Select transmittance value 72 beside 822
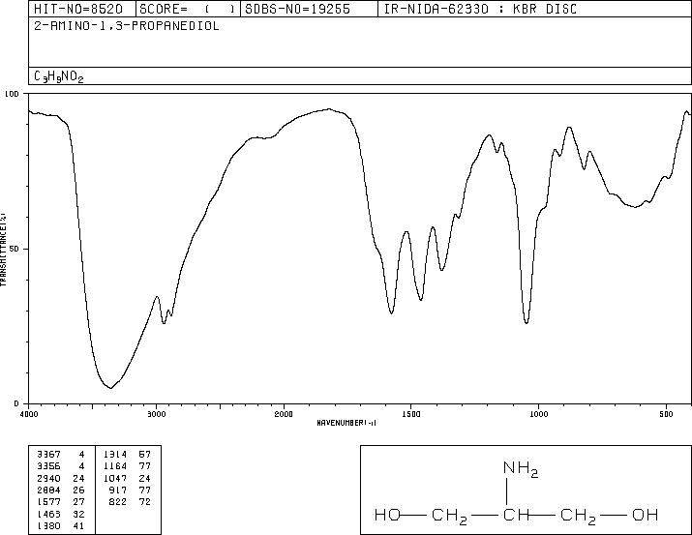 pos(145,502)
